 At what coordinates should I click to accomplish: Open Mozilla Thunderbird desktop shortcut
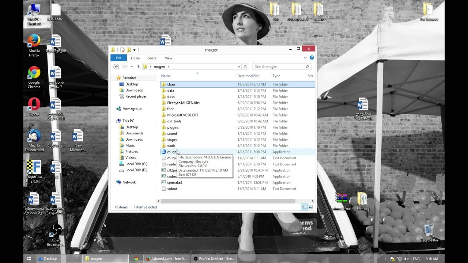point(34,140)
